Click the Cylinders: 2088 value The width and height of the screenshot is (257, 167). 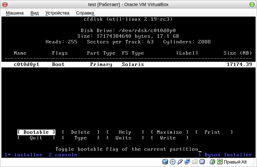[187, 42]
